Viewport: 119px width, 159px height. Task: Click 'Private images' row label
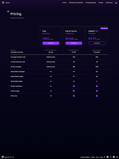[x=15, y=91]
